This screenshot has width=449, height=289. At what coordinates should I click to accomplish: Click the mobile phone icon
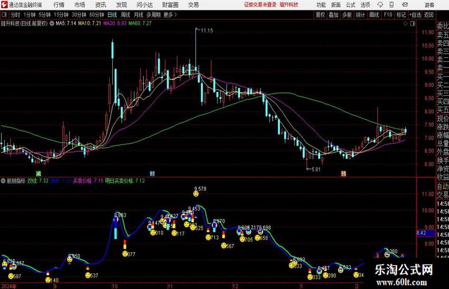coord(392,5)
